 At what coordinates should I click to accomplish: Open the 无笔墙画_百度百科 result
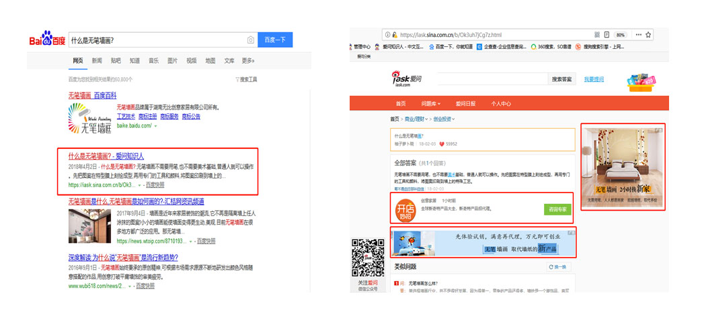(x=92, y=96)
